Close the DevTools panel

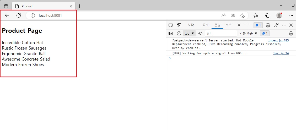(x=291, y=25)
